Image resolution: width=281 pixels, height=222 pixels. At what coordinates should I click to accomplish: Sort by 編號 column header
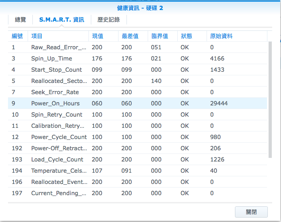tap(18, 36)
